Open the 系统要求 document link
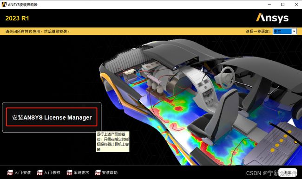 pyautogui.click(x=81, y=173)
